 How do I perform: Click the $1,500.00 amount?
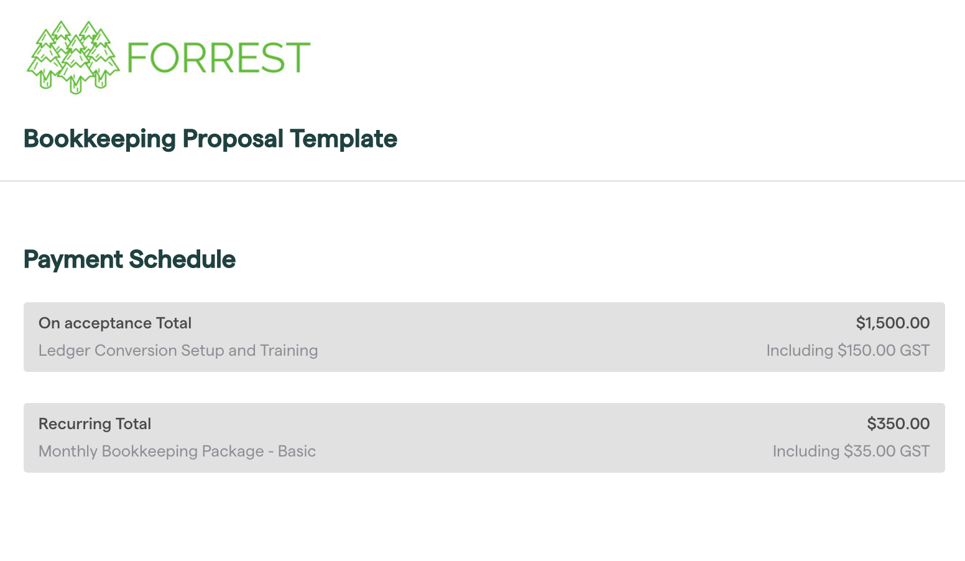coord(893,323)
